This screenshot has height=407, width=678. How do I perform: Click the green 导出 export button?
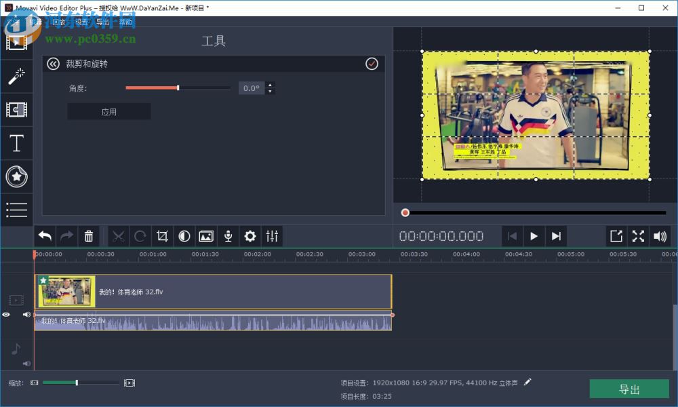(629, 388)
